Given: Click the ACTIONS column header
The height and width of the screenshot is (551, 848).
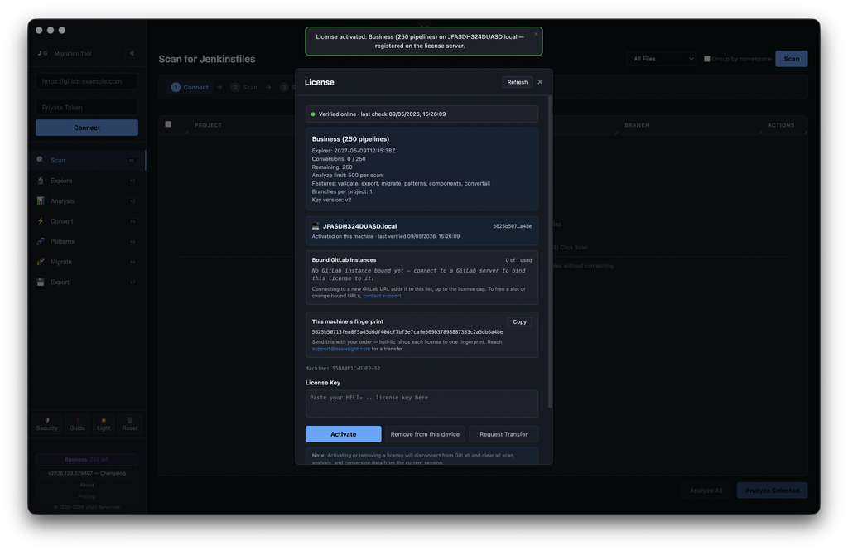Looking at the screenshot, I should point(781,125).
